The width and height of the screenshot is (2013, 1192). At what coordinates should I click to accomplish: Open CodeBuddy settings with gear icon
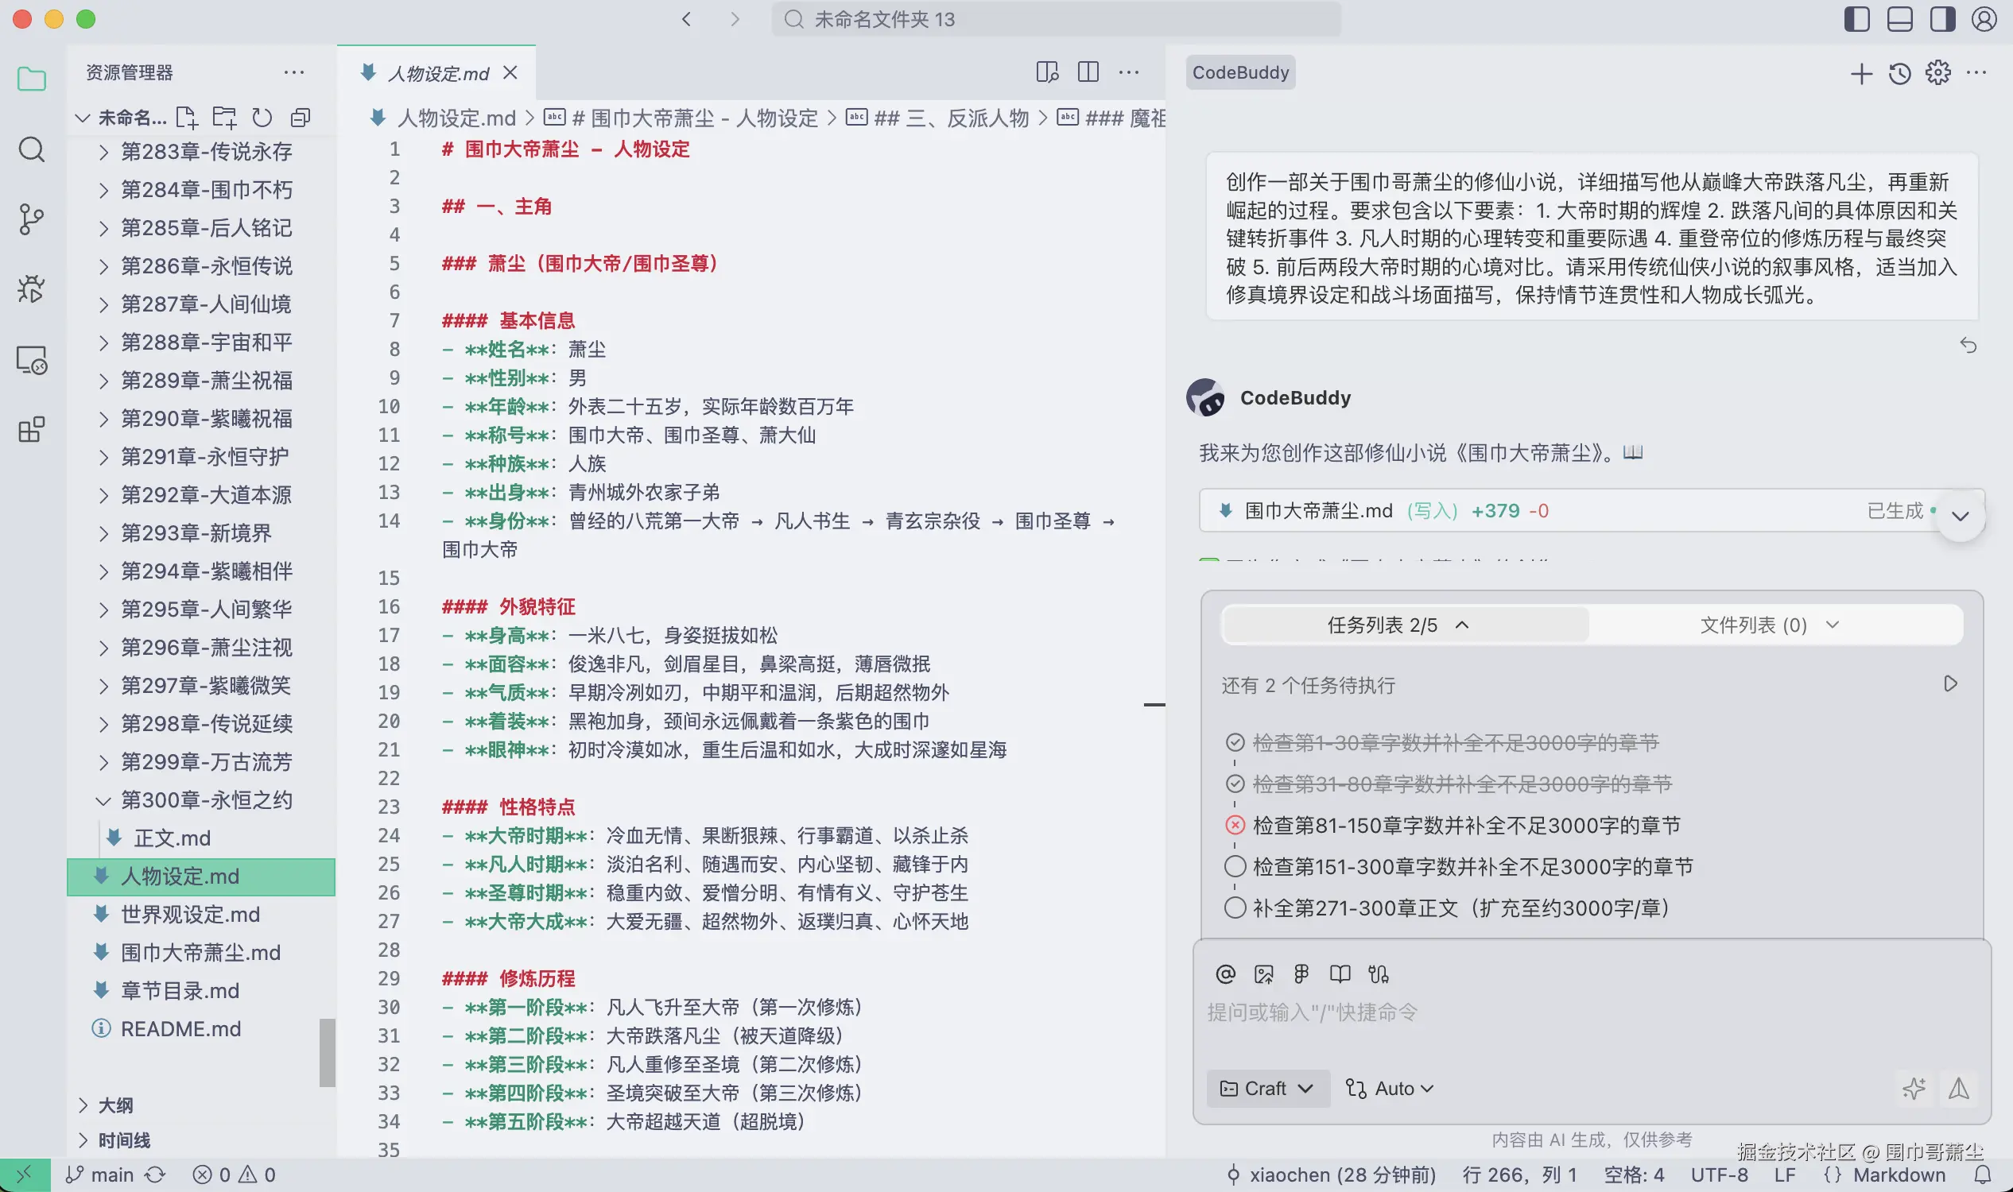[1937, 73]
